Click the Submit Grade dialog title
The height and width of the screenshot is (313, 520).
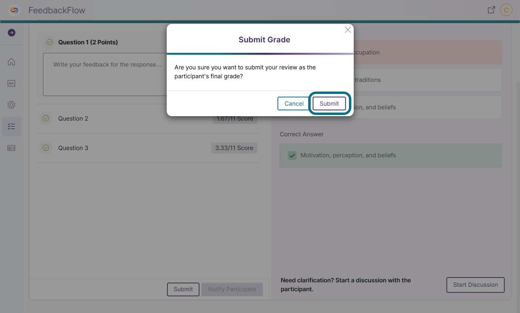264,40
